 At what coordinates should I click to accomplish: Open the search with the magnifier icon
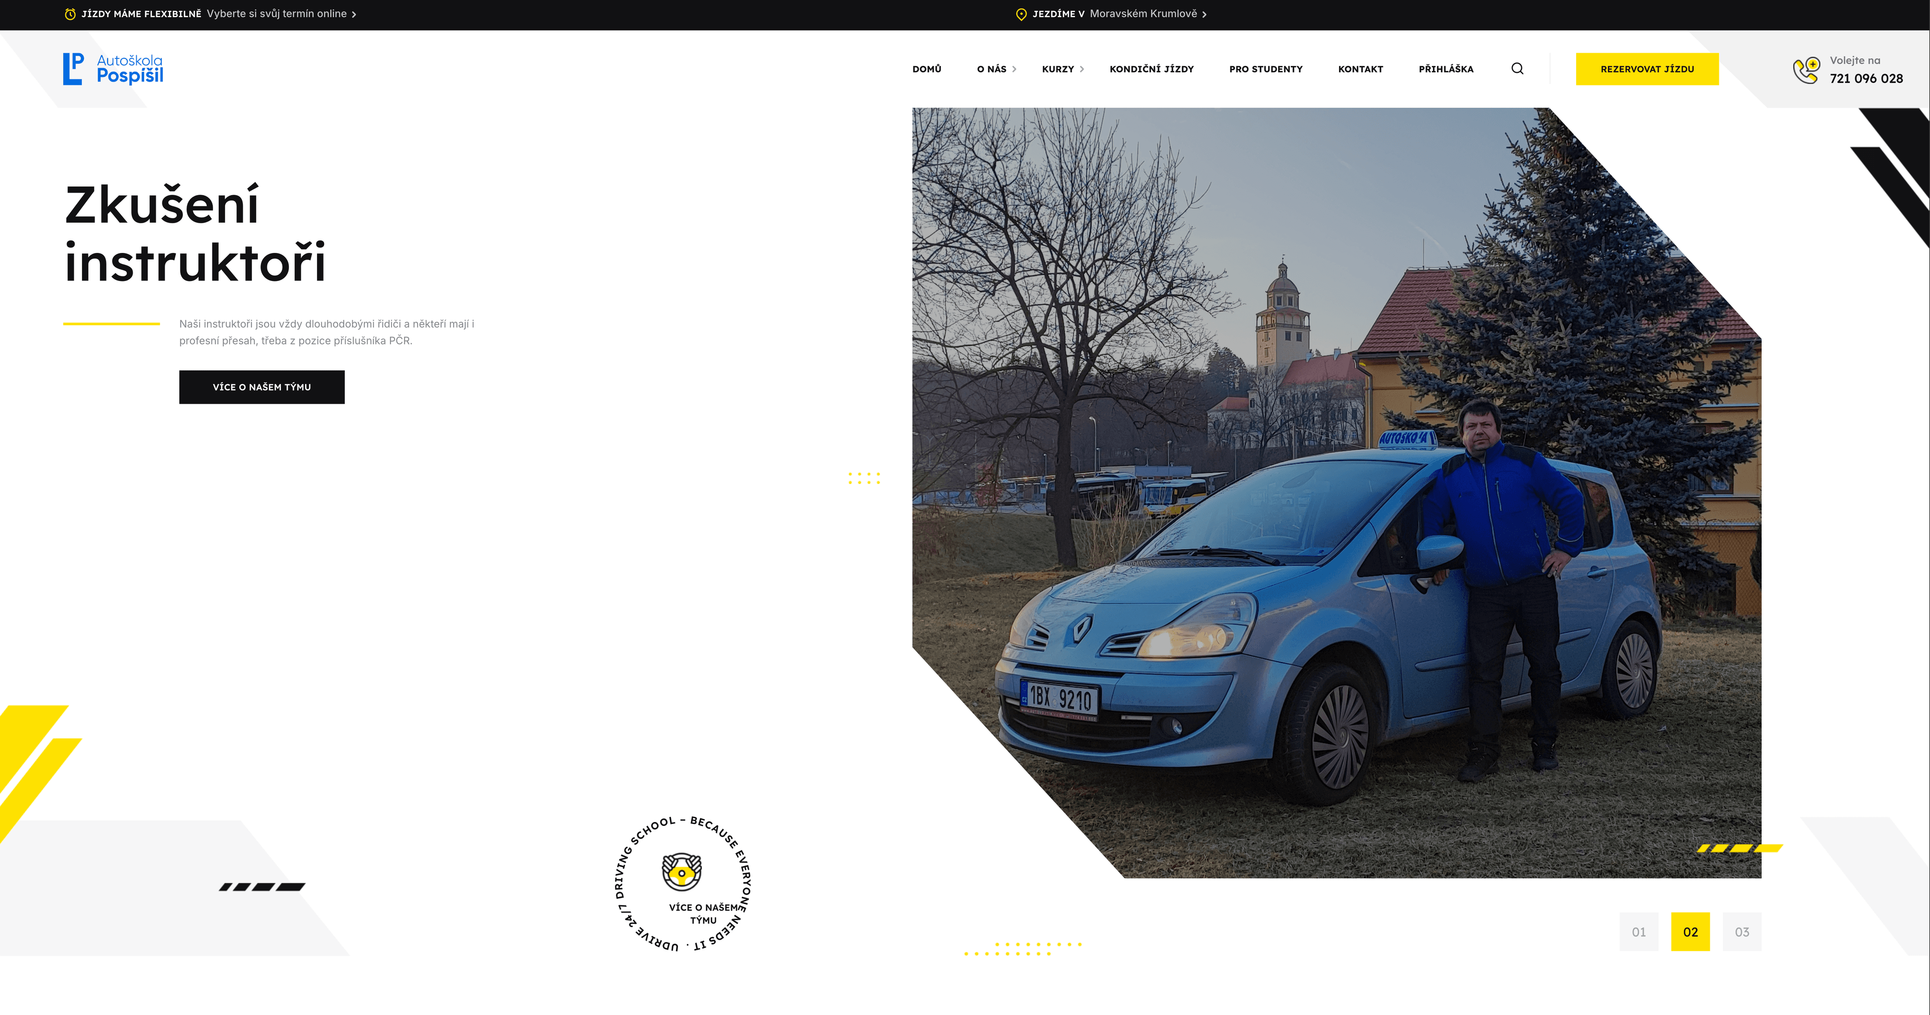click(x=1517, y=68)
